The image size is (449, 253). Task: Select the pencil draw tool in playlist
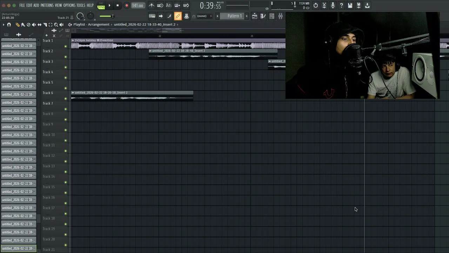tap(18, 25)
